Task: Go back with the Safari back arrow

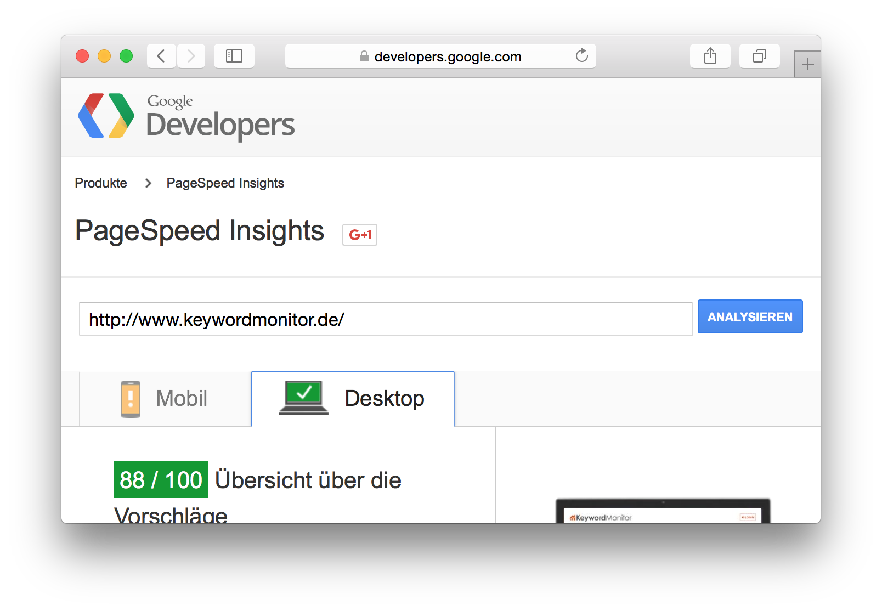Action: pos(161,56)
